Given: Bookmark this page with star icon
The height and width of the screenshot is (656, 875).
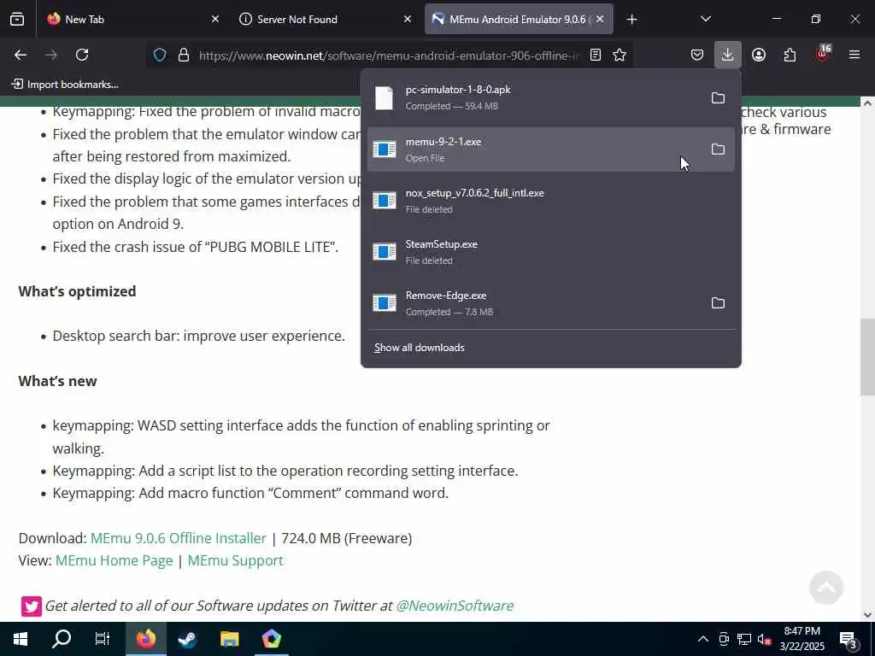Looking at the screenshot, I should pos(620,56).
